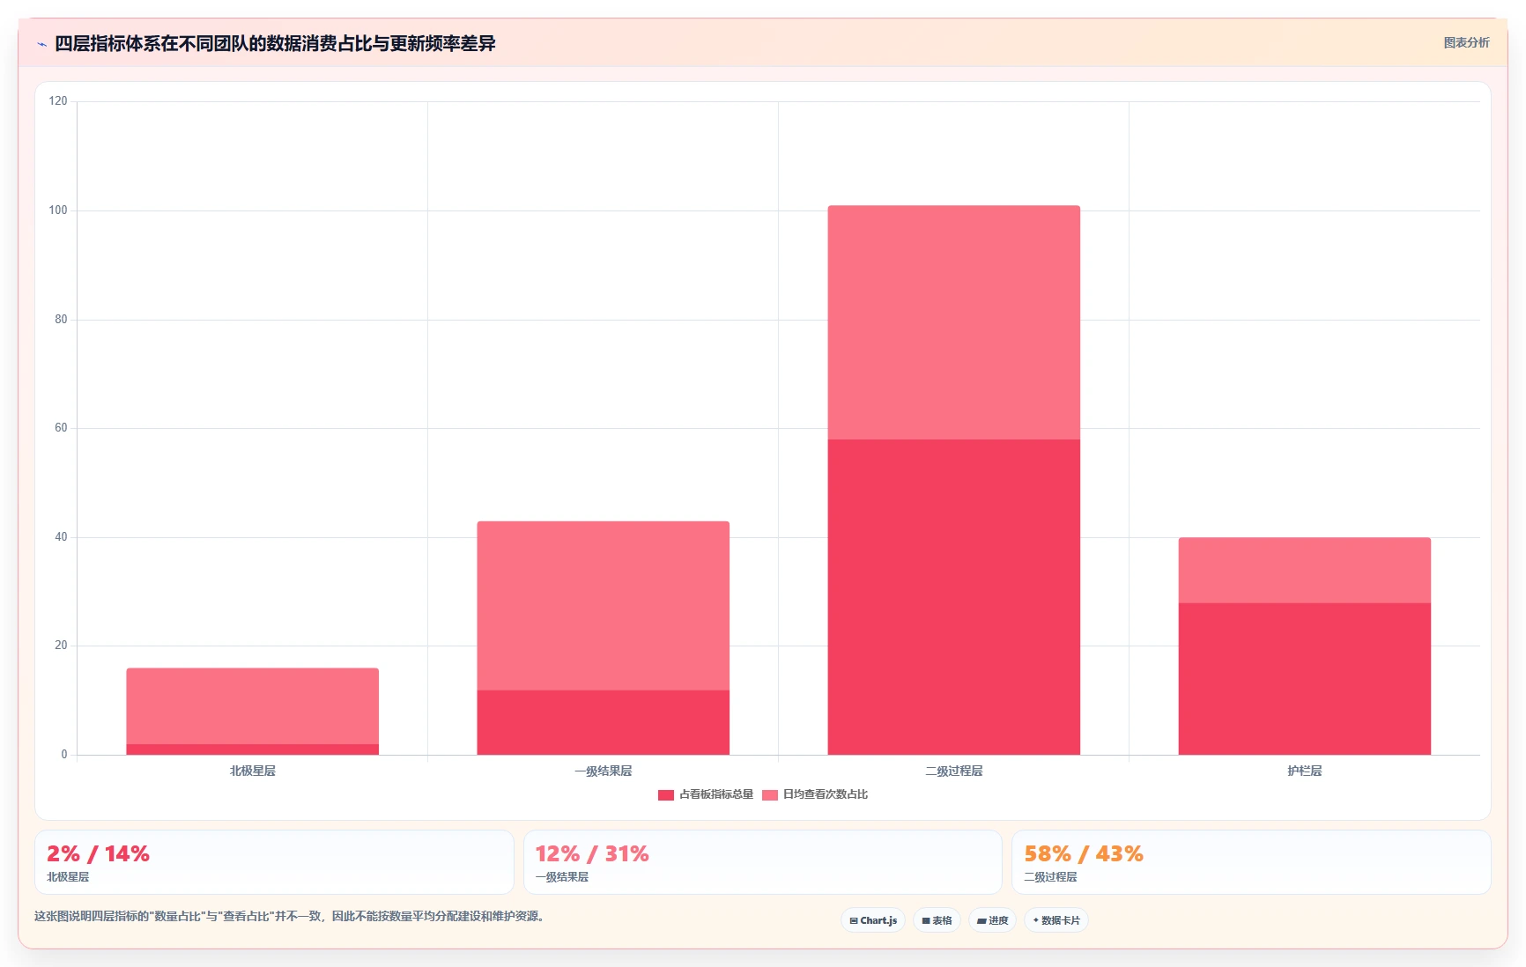Viewport: 1526px width, 967px height.
Task: Click the 80 y-axis value
Action: 61,320
